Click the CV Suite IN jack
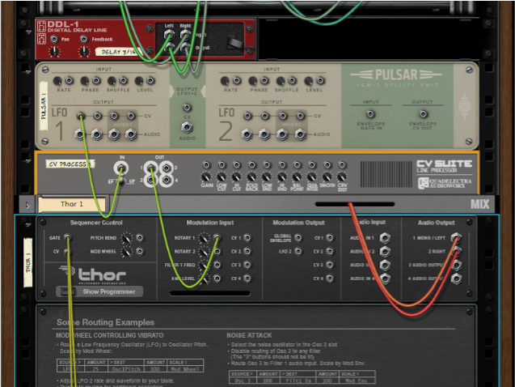 tap(121, 169)
